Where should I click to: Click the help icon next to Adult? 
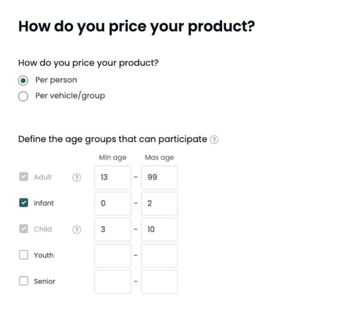[x=77, y=177]
